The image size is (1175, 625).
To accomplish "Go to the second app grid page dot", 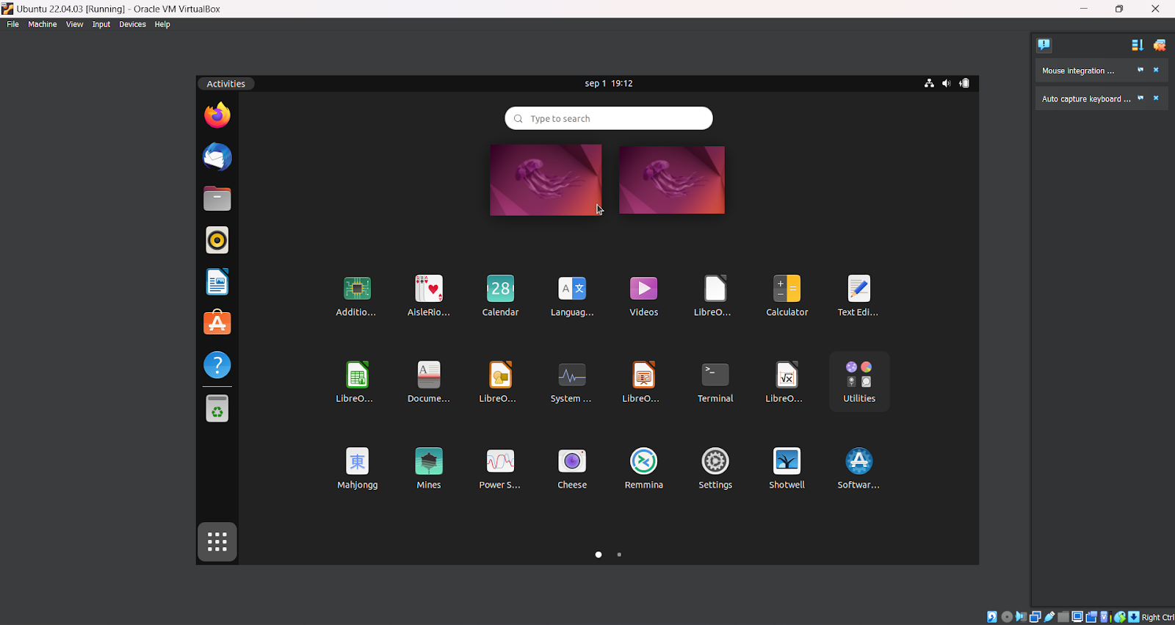I will tap(619, 554).
